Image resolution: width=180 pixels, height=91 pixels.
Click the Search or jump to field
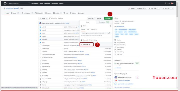[19, 3]
